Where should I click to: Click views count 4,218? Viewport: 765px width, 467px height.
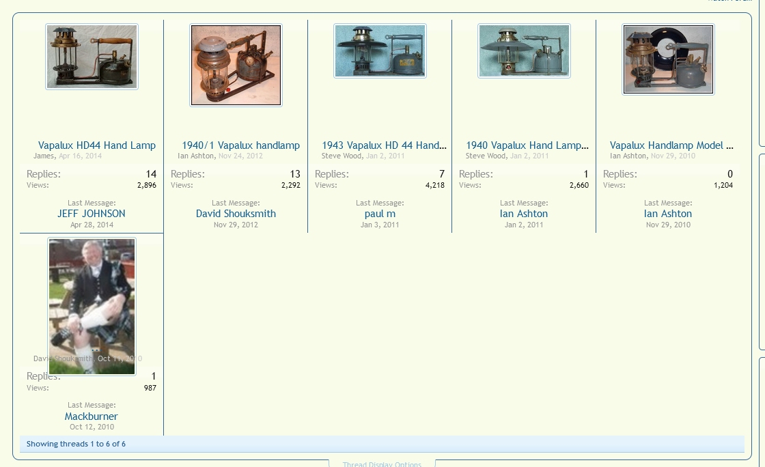434,185
